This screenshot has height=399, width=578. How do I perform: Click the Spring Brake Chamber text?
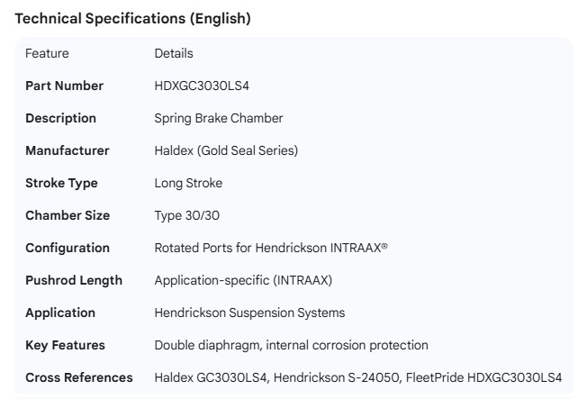pyautogui.click(x=219, y=118)
